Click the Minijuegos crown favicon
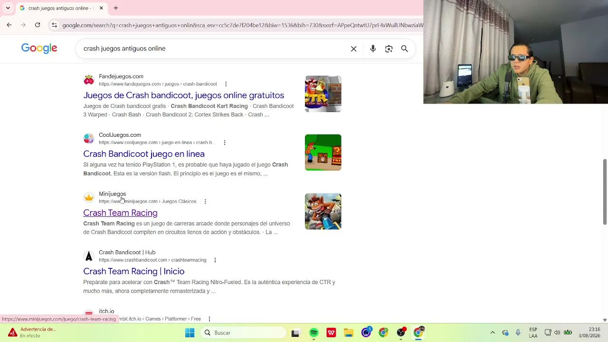 [x=89, y=197]
